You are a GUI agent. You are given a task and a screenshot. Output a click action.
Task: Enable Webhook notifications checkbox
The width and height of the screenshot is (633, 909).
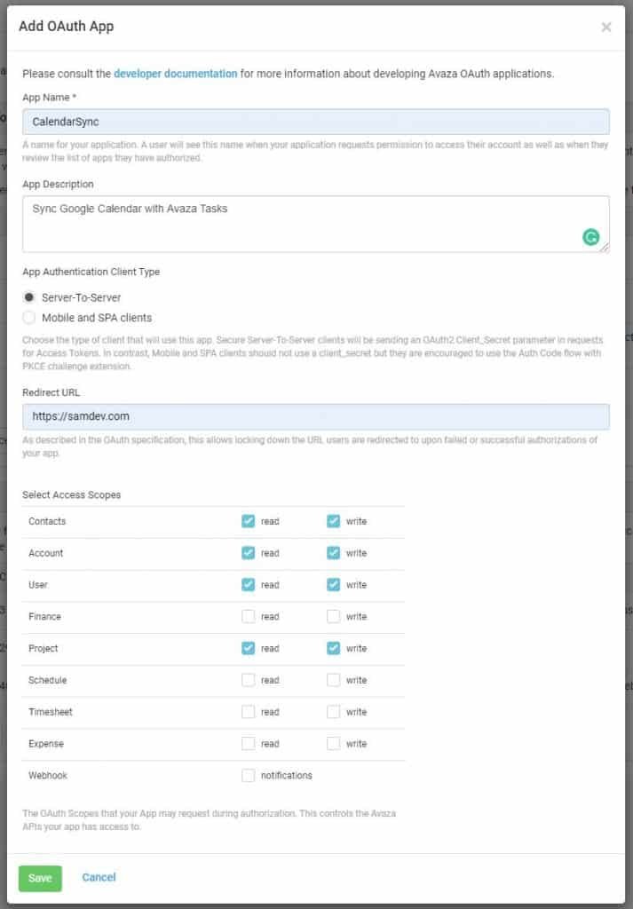[x=249, y=775]
